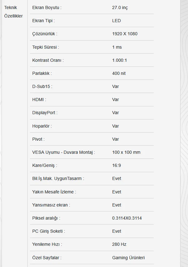Click the Pivot row label

coord(38,139)
